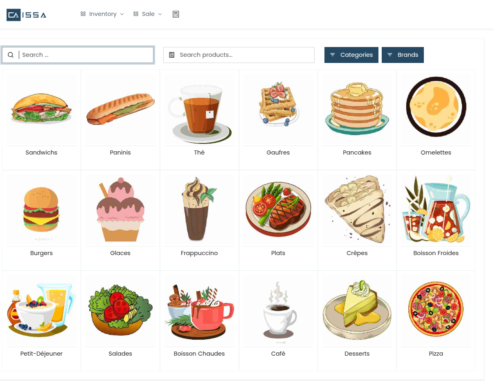
Task: Click the grid icon beside Sale
Action: point(136,14)
